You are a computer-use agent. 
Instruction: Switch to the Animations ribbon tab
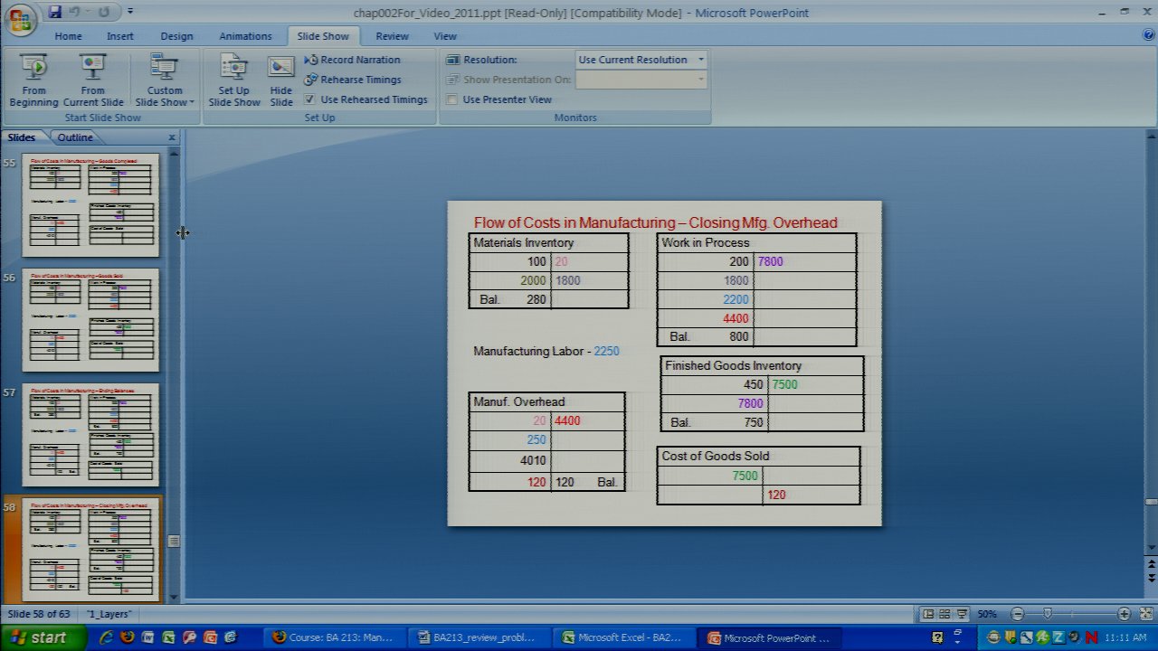pos(245,36)
